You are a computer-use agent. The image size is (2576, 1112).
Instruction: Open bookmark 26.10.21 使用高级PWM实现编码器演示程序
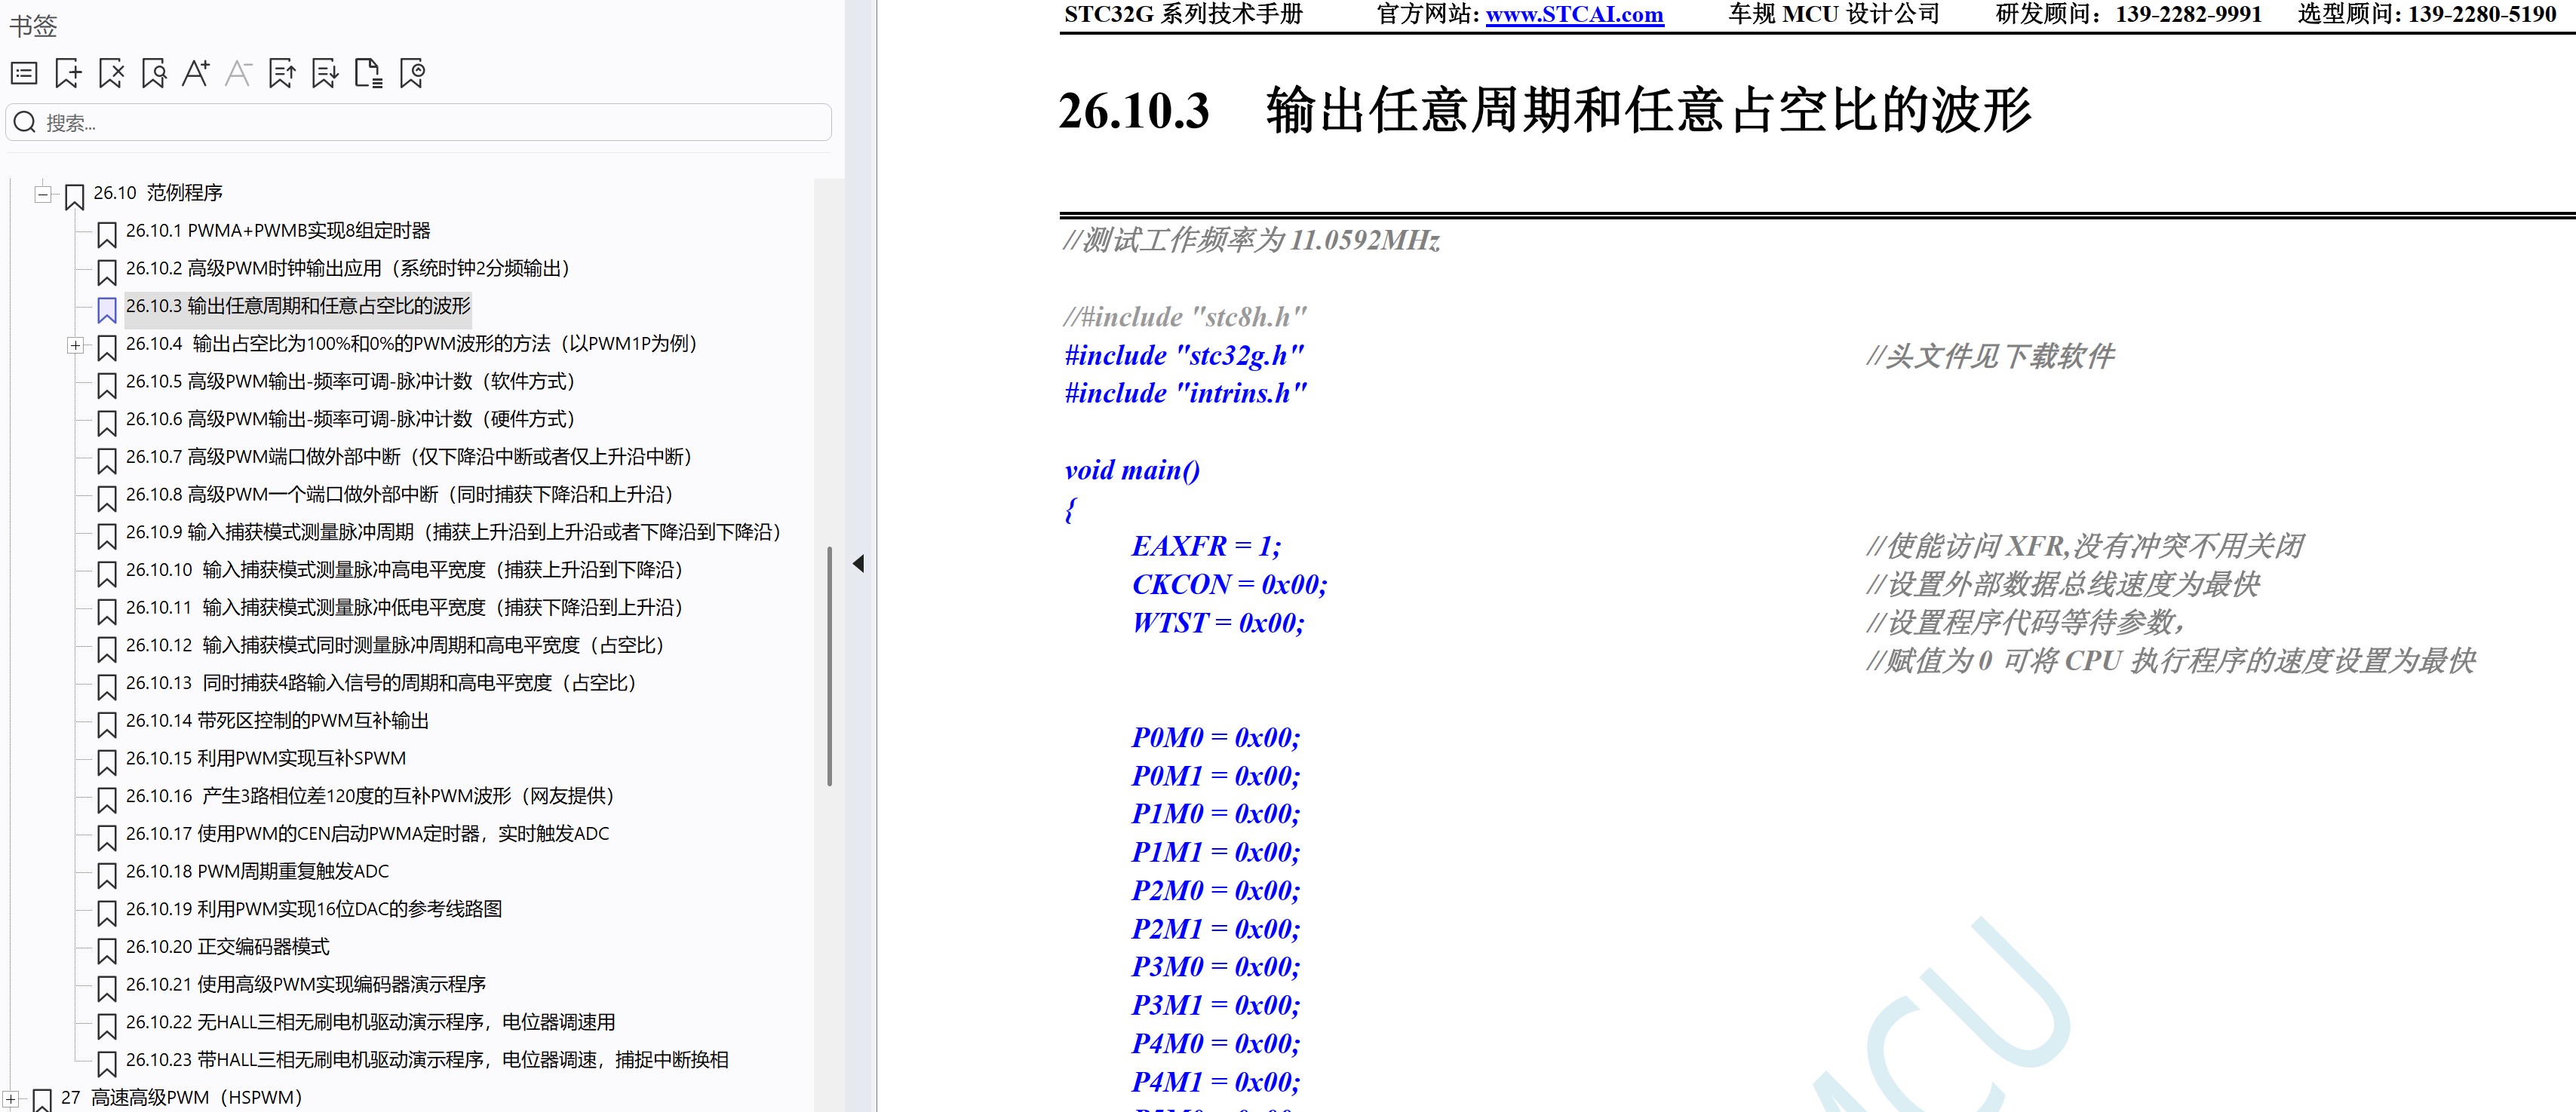pos(306,984)
